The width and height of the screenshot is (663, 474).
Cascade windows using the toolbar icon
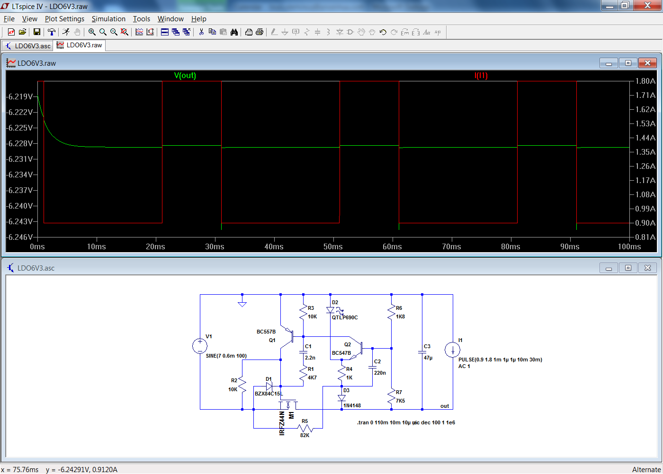tap(176, 32)
